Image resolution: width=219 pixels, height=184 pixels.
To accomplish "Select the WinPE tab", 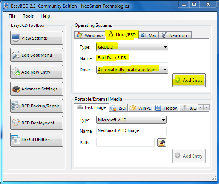I will tap(140, 108).
